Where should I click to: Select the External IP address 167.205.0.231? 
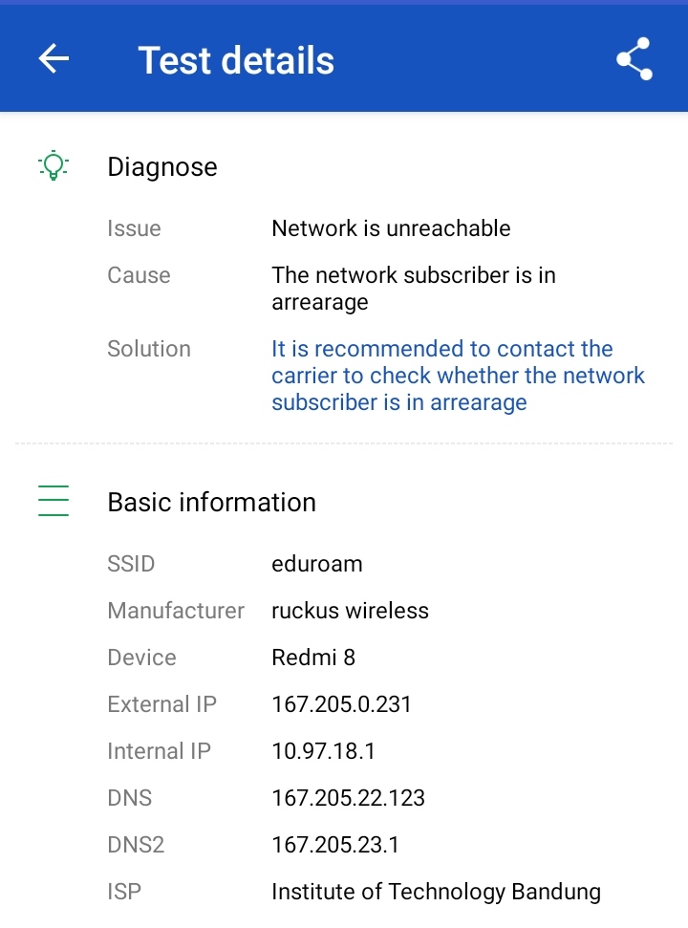[x=341, y=704]
